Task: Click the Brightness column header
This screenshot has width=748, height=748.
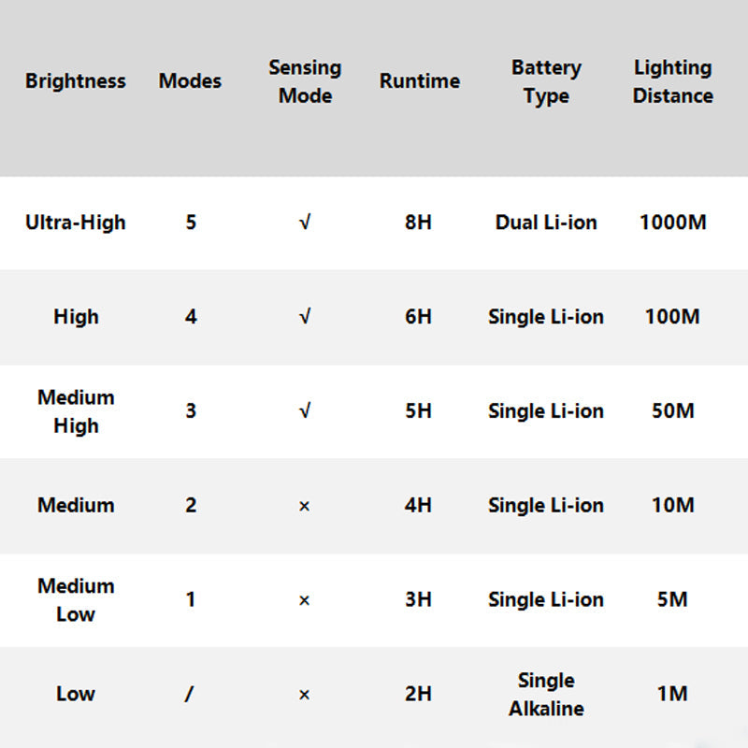Action: pos(75,81)
